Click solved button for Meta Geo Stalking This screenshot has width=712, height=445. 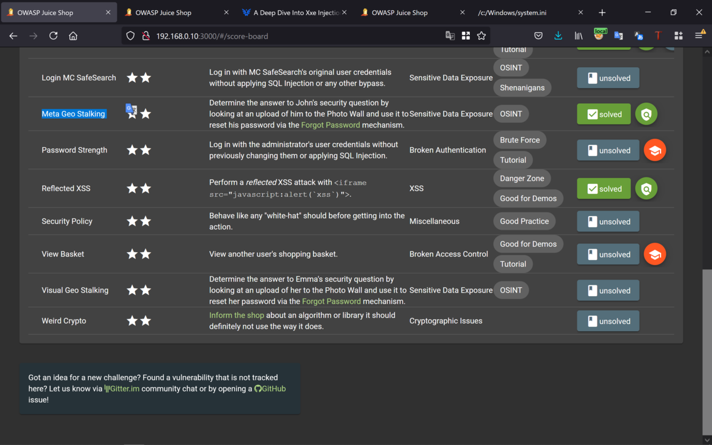tap(603, 114)
